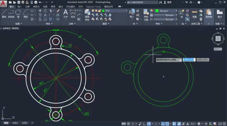Open the Measure (测量) tool

194,14
